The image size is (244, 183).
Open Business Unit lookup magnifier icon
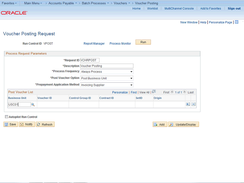point(33,104)
